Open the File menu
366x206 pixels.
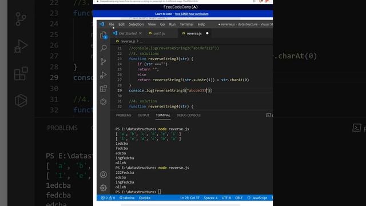click(x=112, y=24)
